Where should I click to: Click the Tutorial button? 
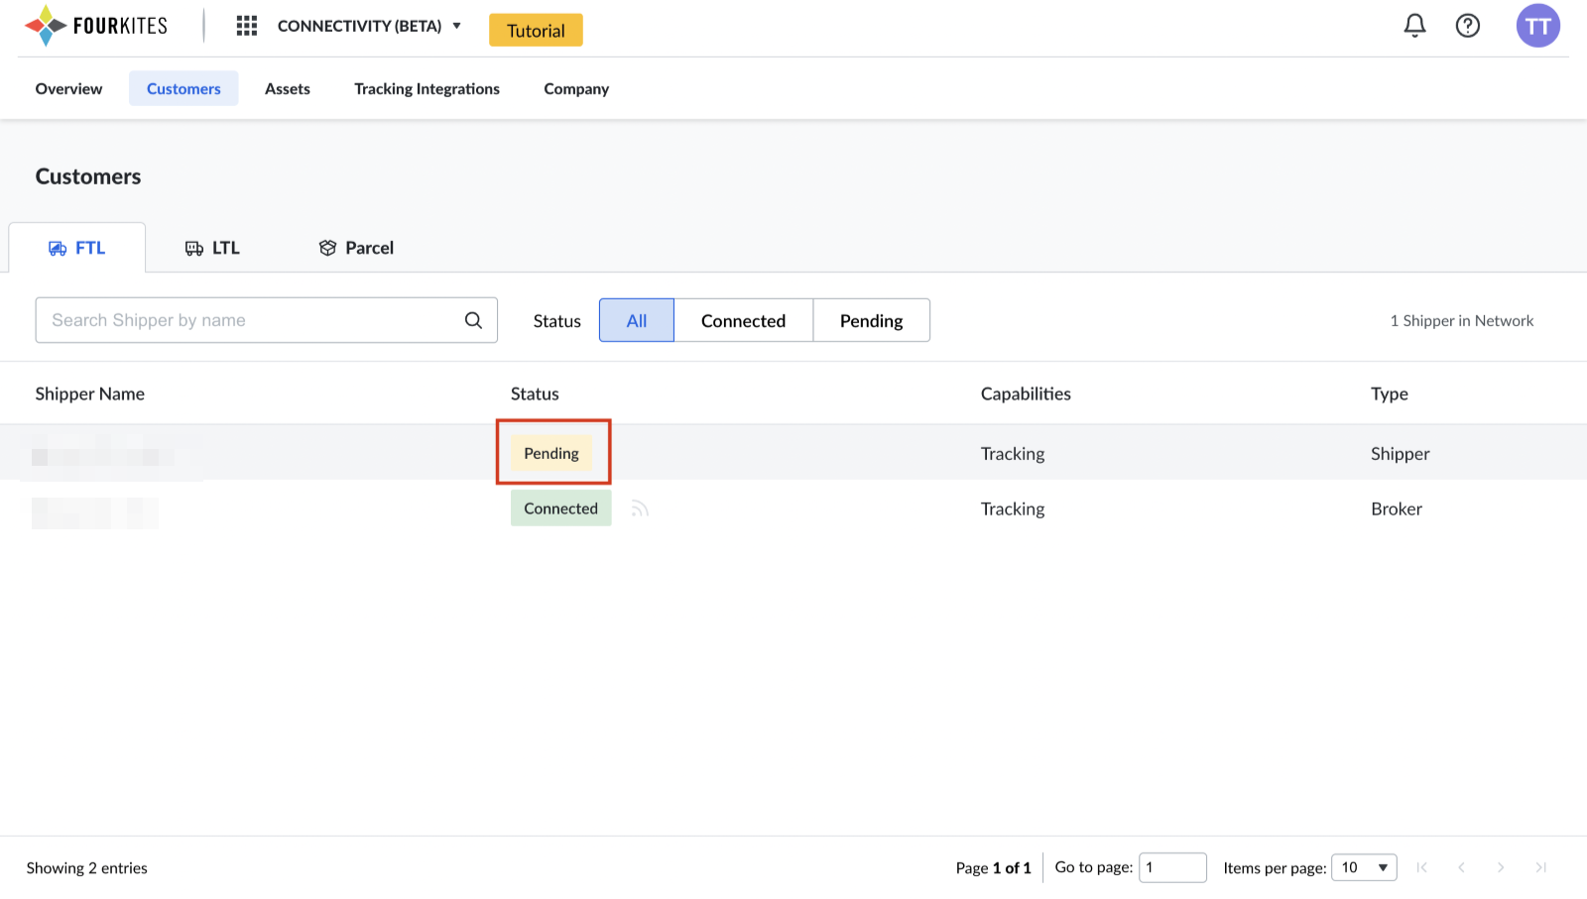[536, 30]
